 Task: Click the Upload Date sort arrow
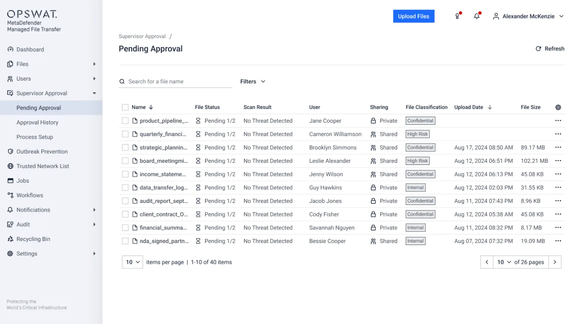click(x=490, y=107)
